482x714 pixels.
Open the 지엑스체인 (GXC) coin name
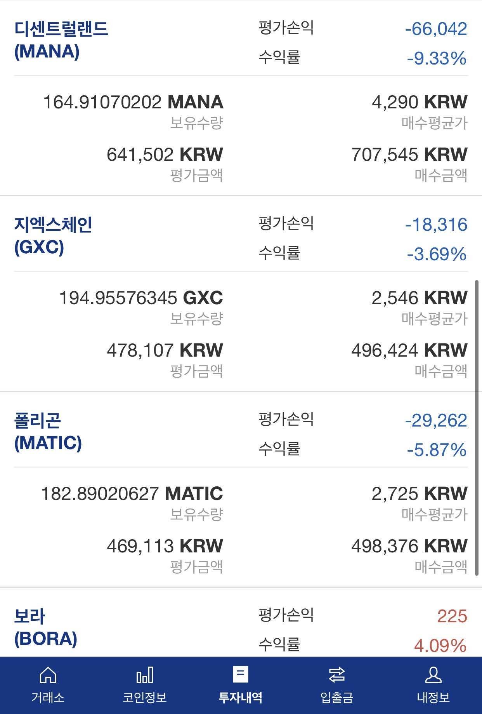tap(53, 236)
